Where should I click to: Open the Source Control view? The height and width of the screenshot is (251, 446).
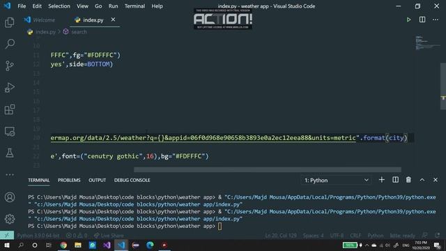point(9,66)
